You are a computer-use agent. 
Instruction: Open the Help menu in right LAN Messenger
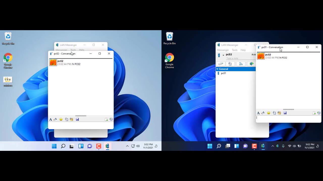(x=243, y=50)
